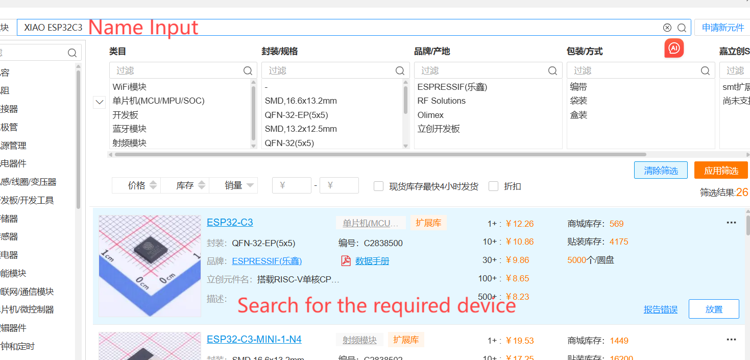Screen dimensions: 750x360
Task: Click the magnifier icon in the main search box
Action: click(x=682, y=28)
